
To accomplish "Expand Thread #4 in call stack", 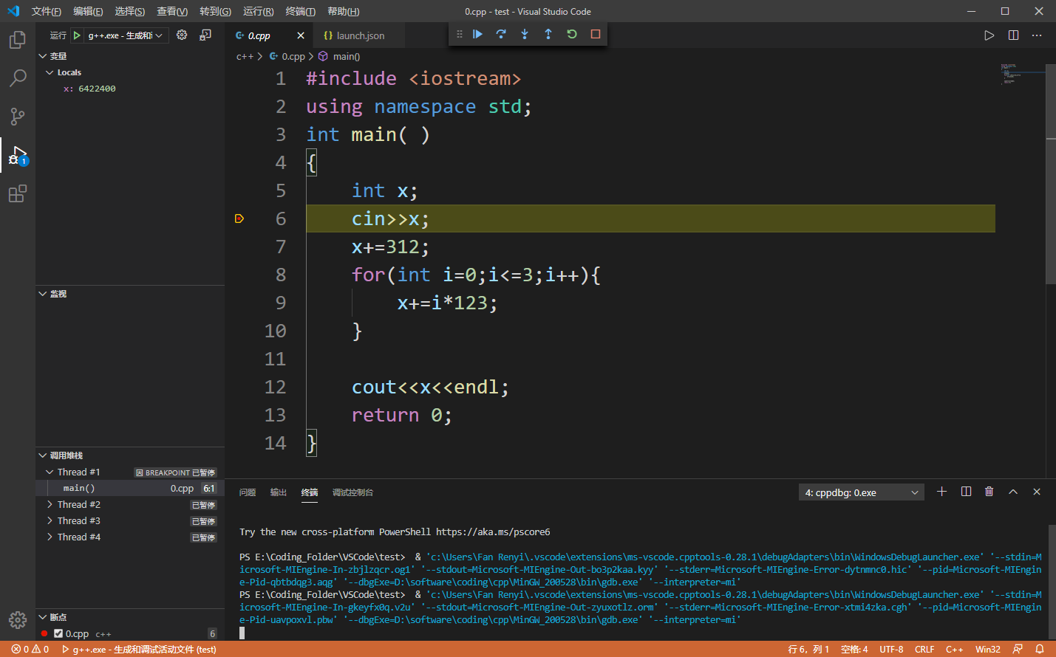I will (x=50, y=537).
